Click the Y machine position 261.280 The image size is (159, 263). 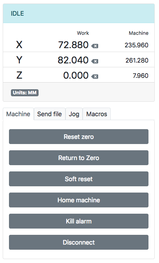tap(137, 60)
